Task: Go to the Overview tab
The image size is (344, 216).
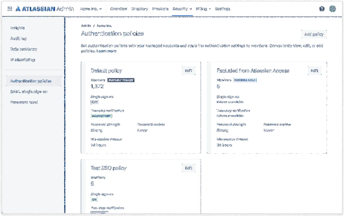Action: pos(118,9)
